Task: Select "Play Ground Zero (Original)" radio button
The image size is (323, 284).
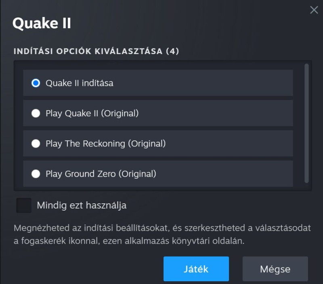Action: [x=36, y=174]
